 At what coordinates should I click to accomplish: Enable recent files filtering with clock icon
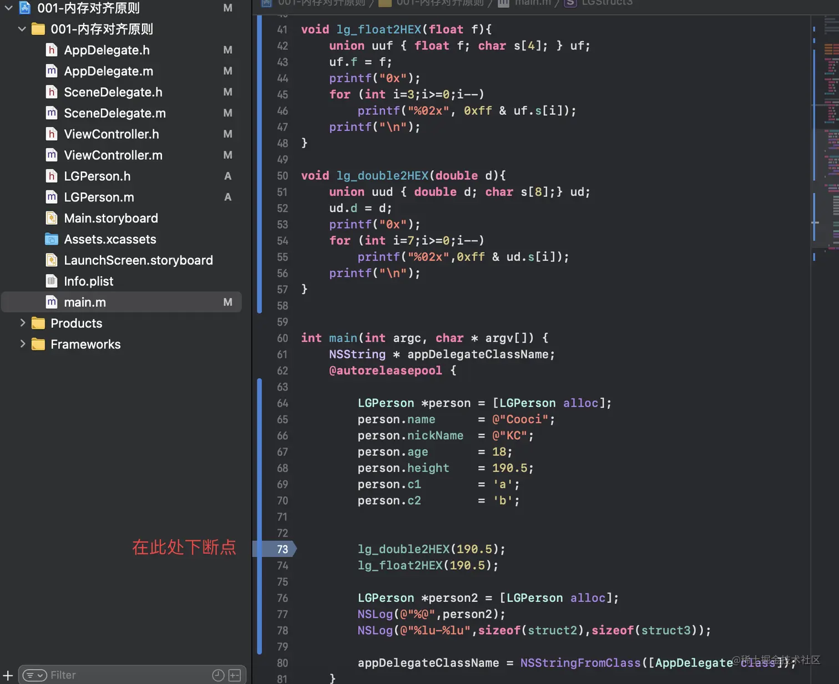218,675
